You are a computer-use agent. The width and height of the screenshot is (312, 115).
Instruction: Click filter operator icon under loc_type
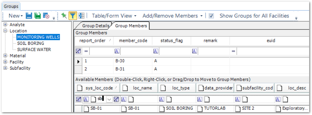162,99
